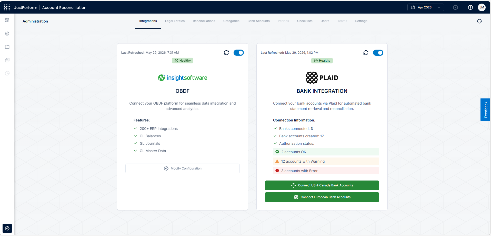Click the red error icon
The width and height of the screenshot is (491, 236).
tap(277, 171)
